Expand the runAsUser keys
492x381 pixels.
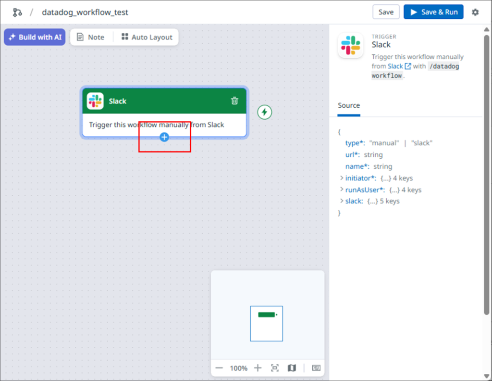coord(342,190)
